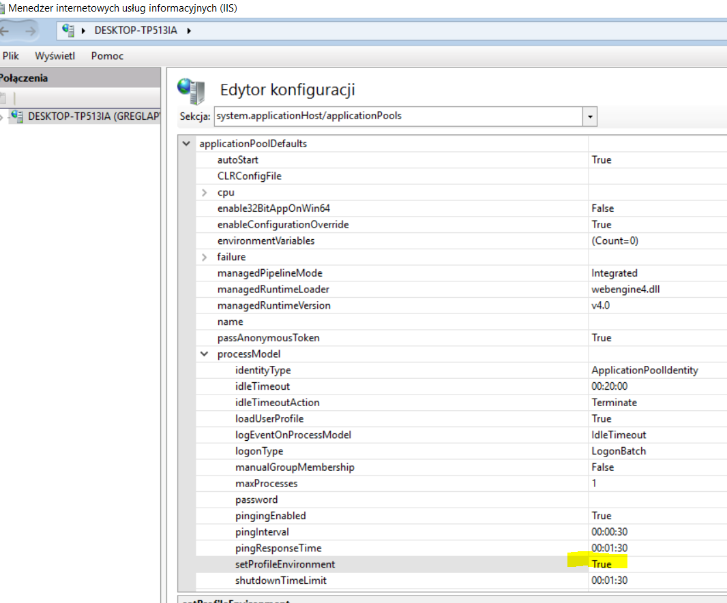Click the DESKTOP-TP513IA server node icon
This screenshot has height=603, width=727.
point(17,117)
